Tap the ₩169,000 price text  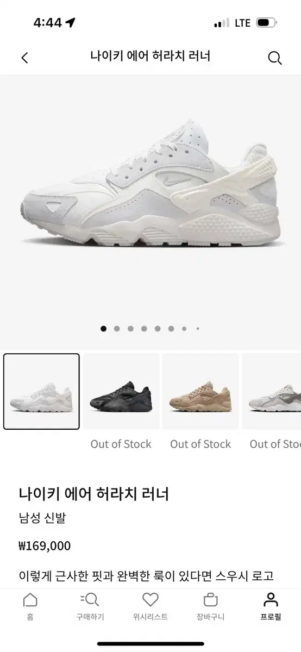[45, 546]
